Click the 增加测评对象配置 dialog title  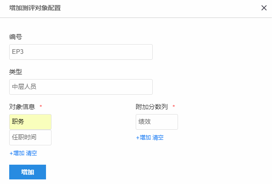click(35, 8)
